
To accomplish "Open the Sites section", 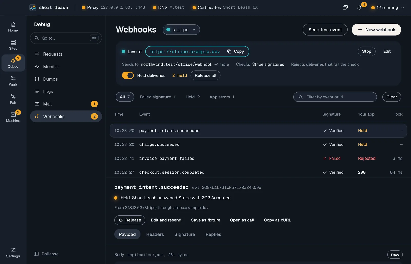I will tap(13, 45).
